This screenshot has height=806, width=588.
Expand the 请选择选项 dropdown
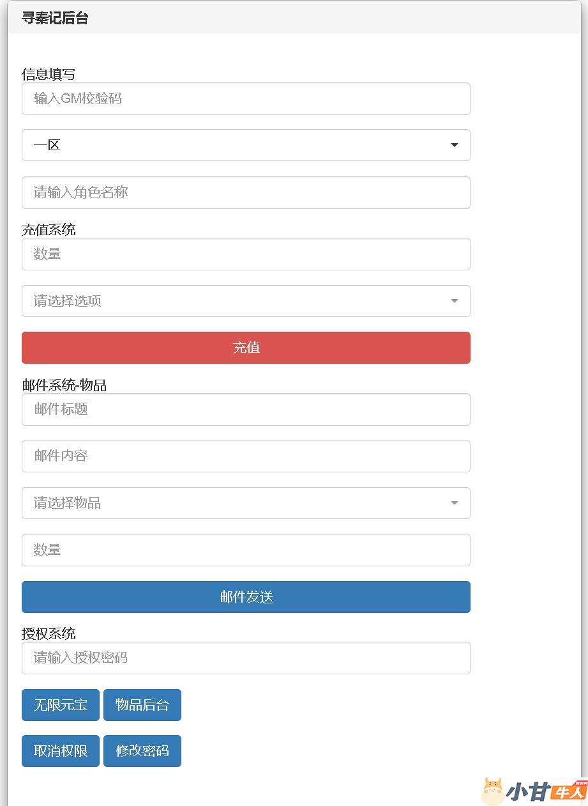[x=246, y=301]
